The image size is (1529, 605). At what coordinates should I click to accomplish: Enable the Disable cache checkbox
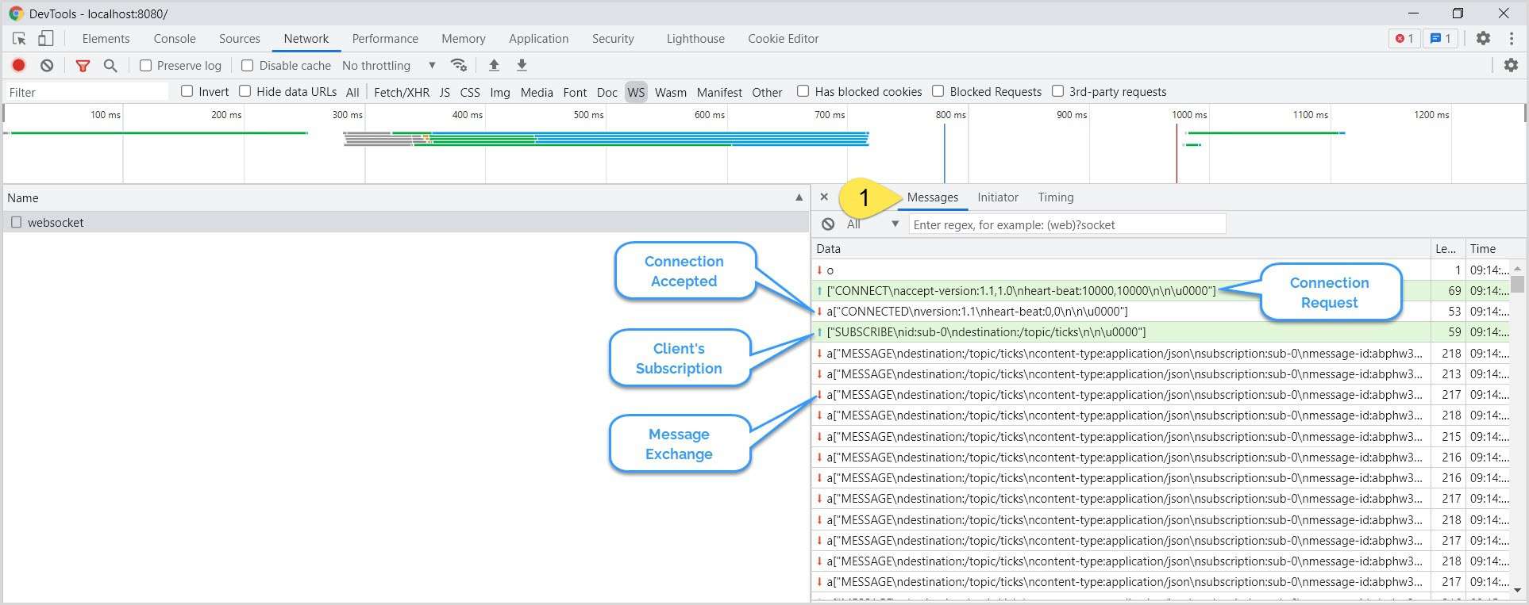pyautogui.click(x=248, y=66)
